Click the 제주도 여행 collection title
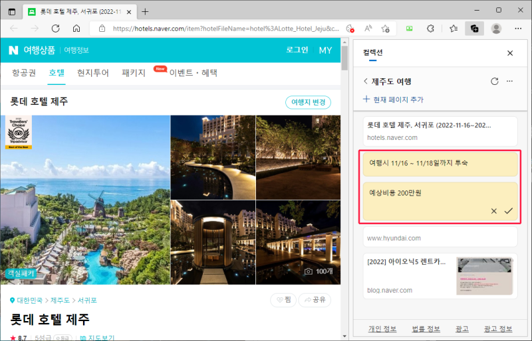The height and width of the screenshot is (341, 532). coord(391,82)
